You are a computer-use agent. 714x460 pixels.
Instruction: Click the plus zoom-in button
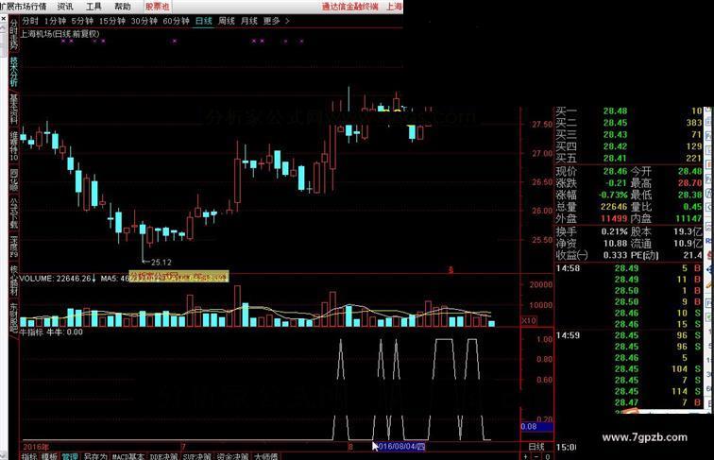pyautogui.click(x=526, y=456)
